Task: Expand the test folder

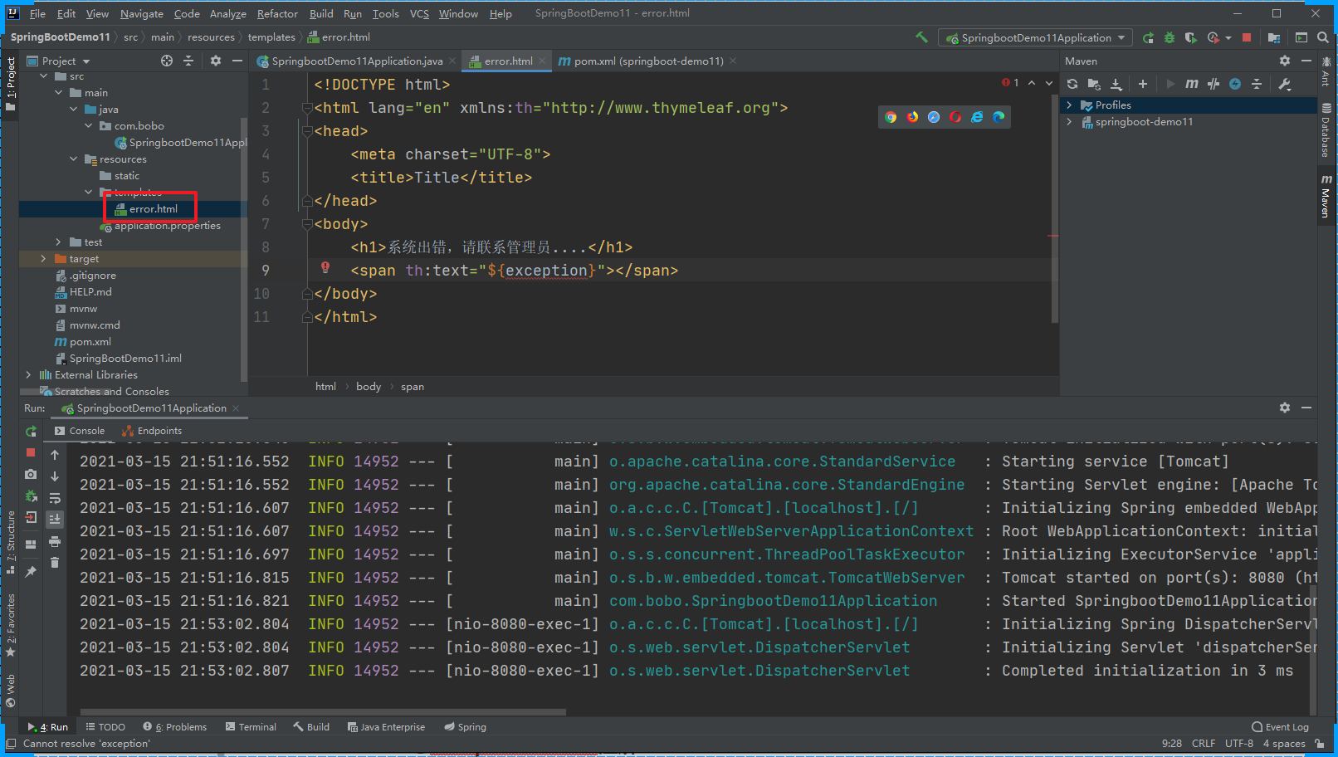Action: pos(58,242)
